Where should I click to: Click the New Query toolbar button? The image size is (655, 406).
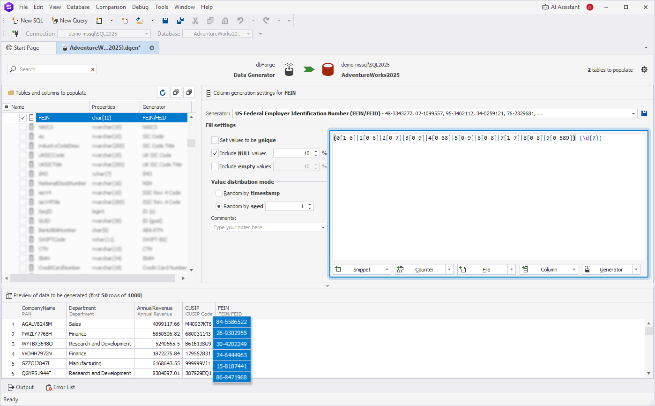[69, 21]
